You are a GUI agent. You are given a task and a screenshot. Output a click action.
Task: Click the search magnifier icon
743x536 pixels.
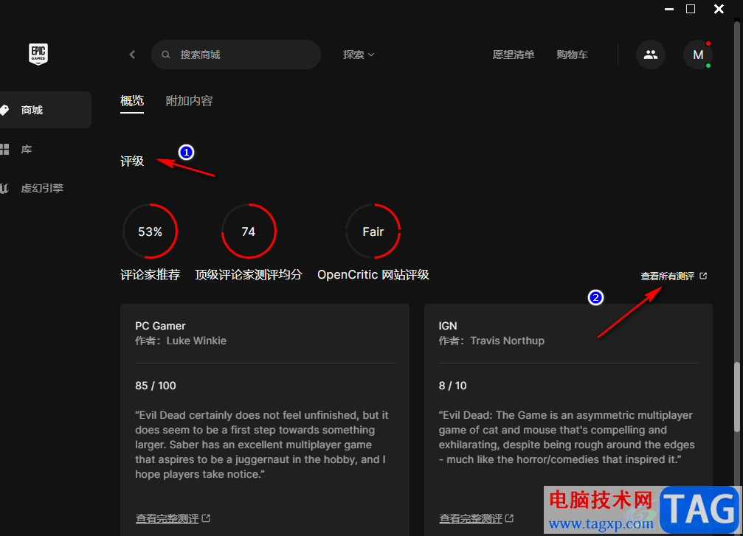pos(166,55)
